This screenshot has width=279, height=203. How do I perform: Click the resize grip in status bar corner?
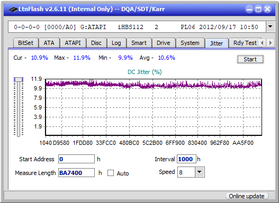272,197
